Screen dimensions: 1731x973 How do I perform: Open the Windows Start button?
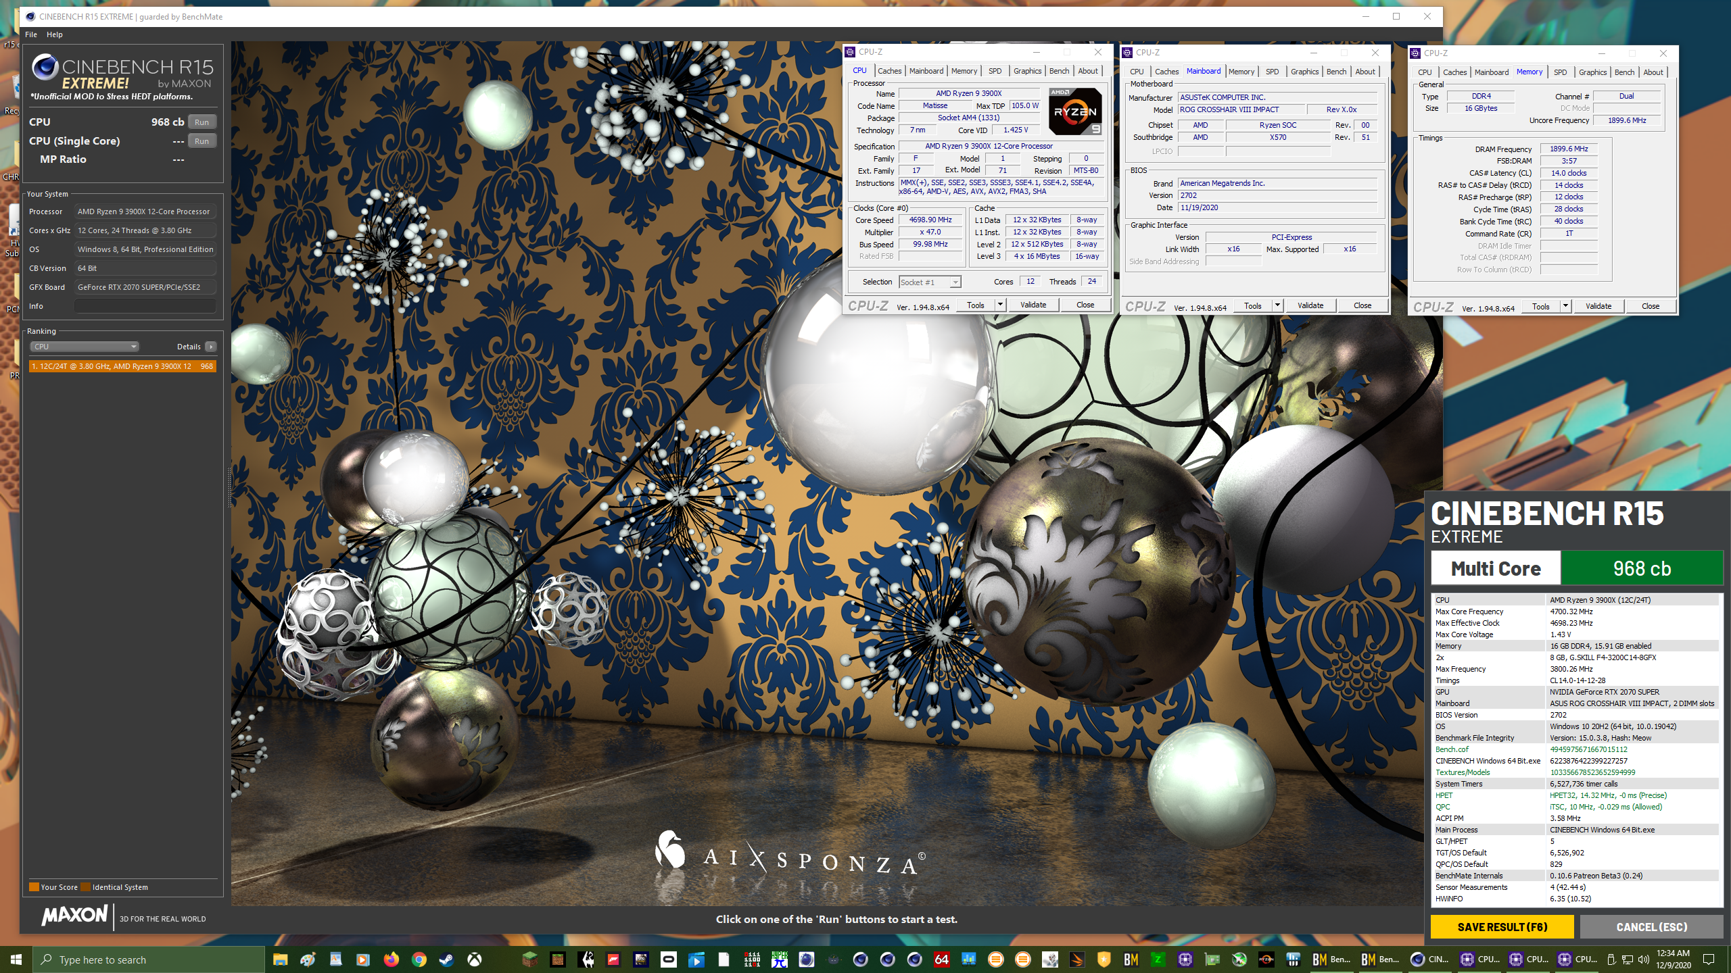16,959
